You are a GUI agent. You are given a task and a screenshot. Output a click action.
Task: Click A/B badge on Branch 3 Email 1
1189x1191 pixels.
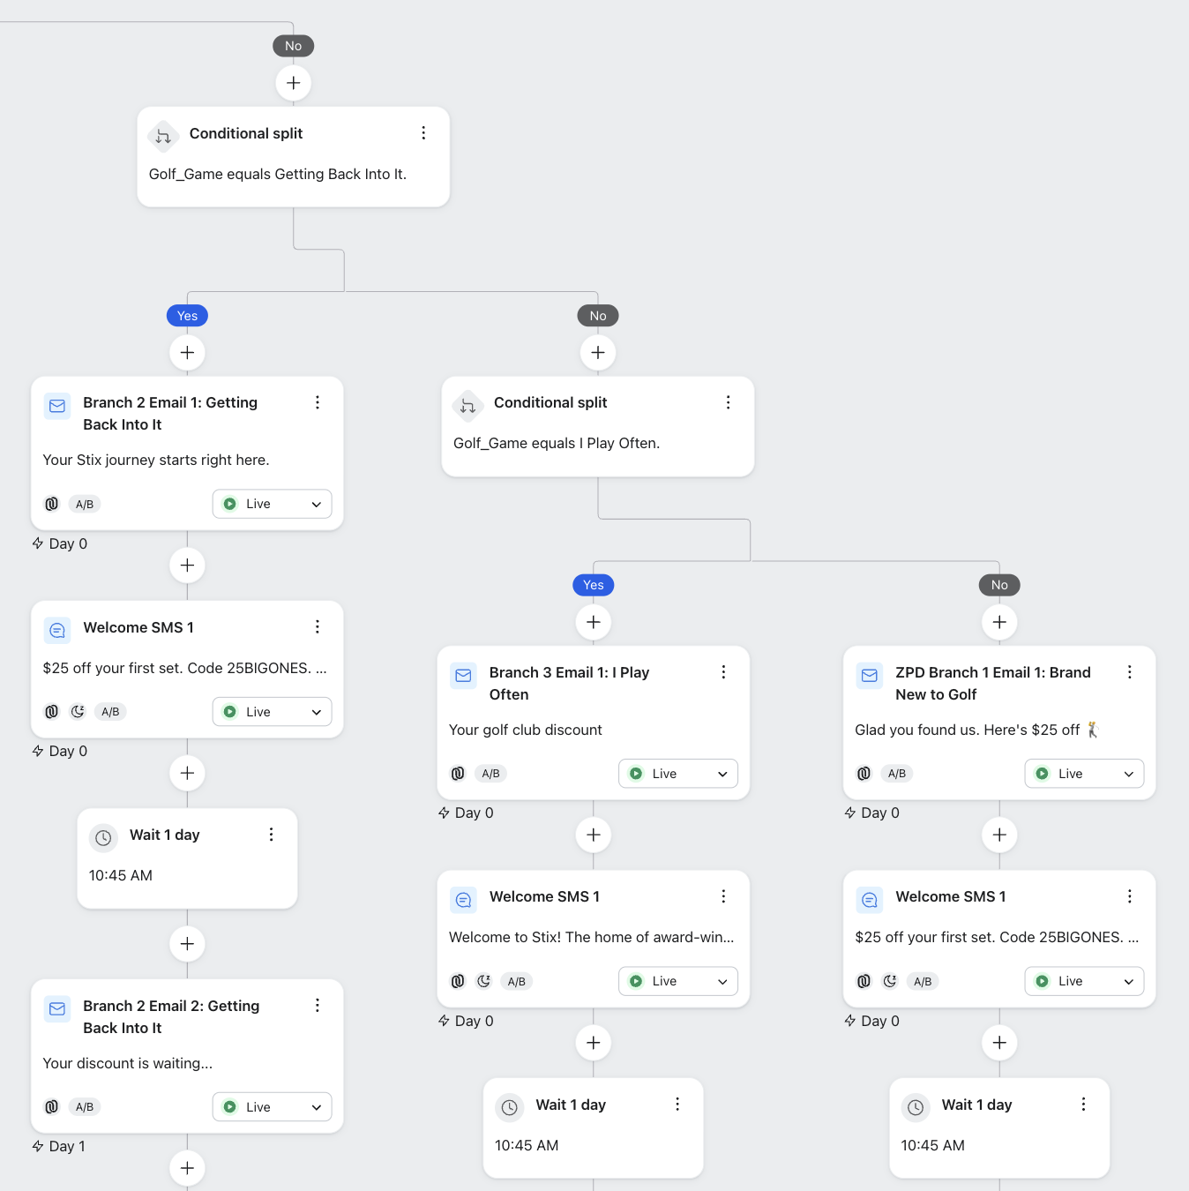click(490, 774)
